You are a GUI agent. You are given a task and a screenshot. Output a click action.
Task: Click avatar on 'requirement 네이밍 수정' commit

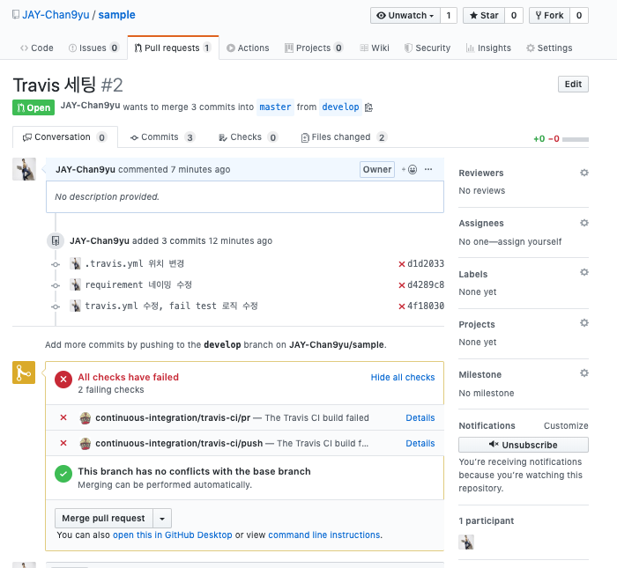point(75,284)
